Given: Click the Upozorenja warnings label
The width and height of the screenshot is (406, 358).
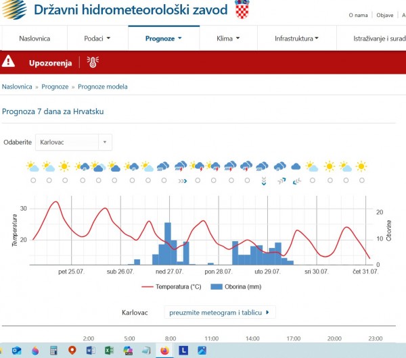Looking at the screenshot, I should pyautogui.click(x=50, y=63).
